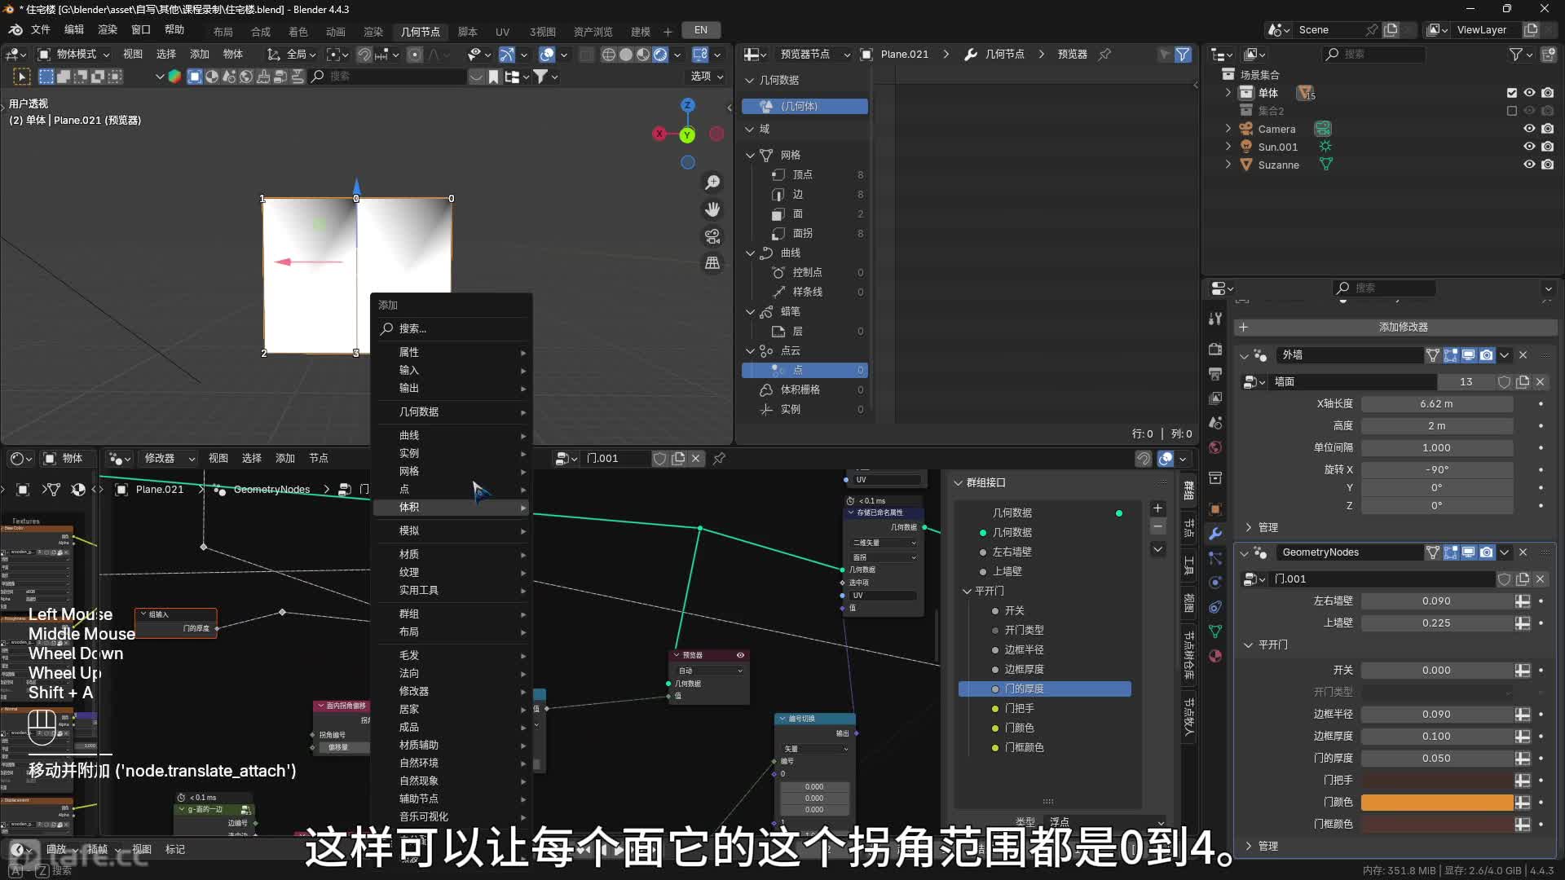Hide Sun.001 in viewport via eye icon
This screenshot has width=1565, height=880.
pyautogui.click(x=1529, y=147)
